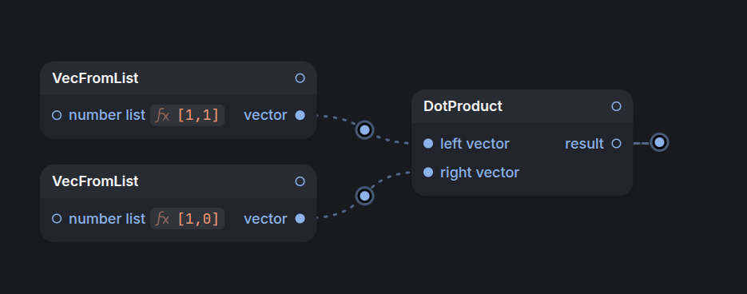747x294 pixels.
Task: Select the reroute dot on the left vector wire
Action: (x=364, y=129)
